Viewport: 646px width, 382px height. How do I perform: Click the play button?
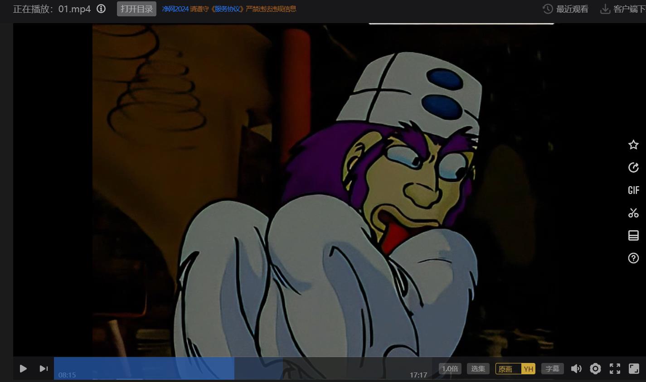coord(23,369)
